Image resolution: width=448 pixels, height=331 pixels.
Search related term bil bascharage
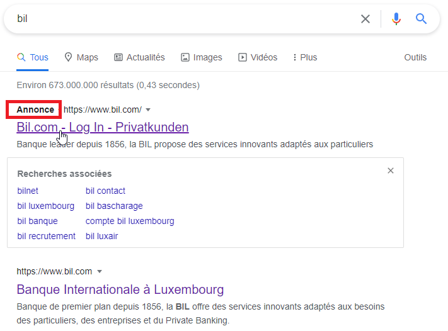pos(114,206)
